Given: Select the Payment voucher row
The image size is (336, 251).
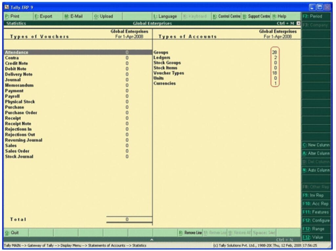Looking at the screenshot, I should click(78, 91).
